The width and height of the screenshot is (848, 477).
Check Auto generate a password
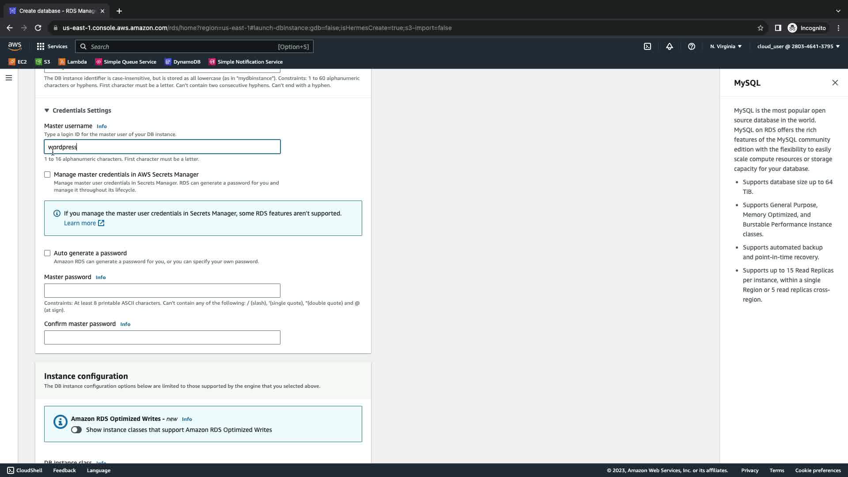tap(47, 253)
